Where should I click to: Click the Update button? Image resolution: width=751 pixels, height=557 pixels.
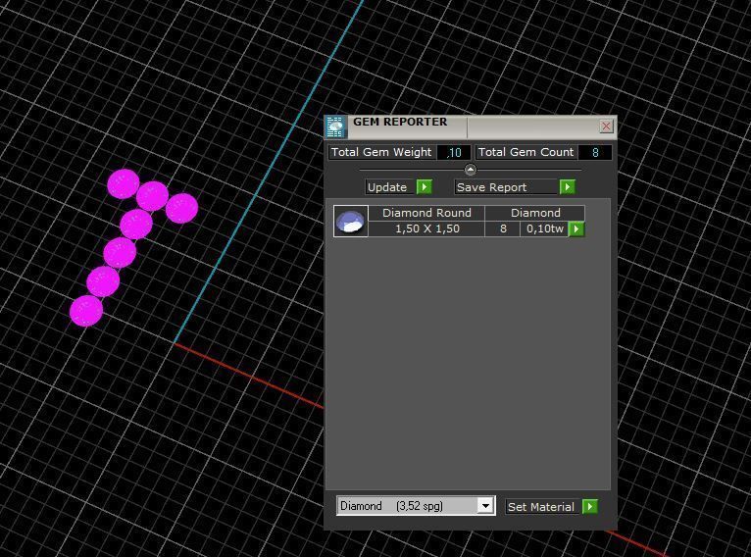(390, 187)
